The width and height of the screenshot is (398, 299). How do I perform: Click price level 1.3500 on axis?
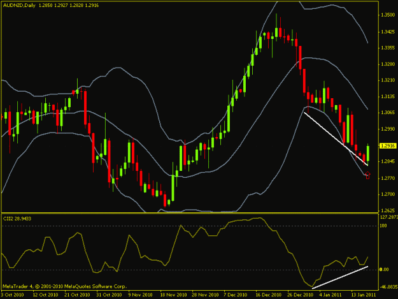coord(388,15)
